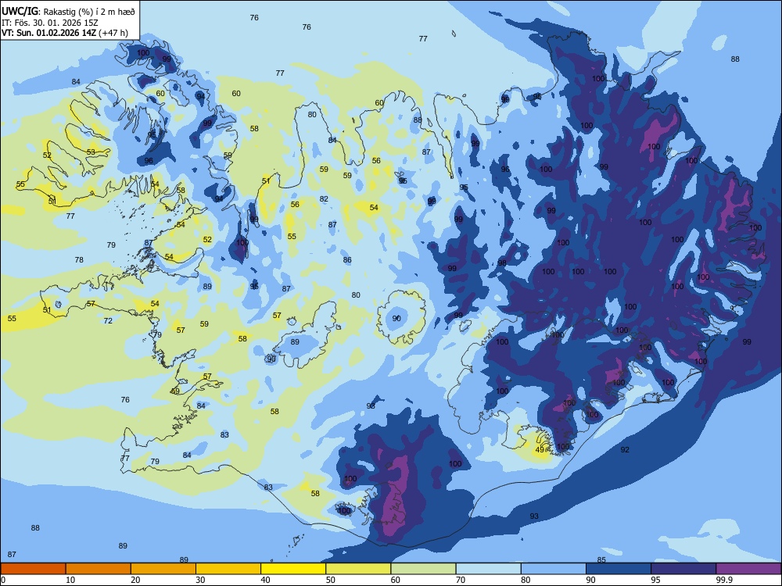Click the '10' legend tick label

[x=71, y=580]
